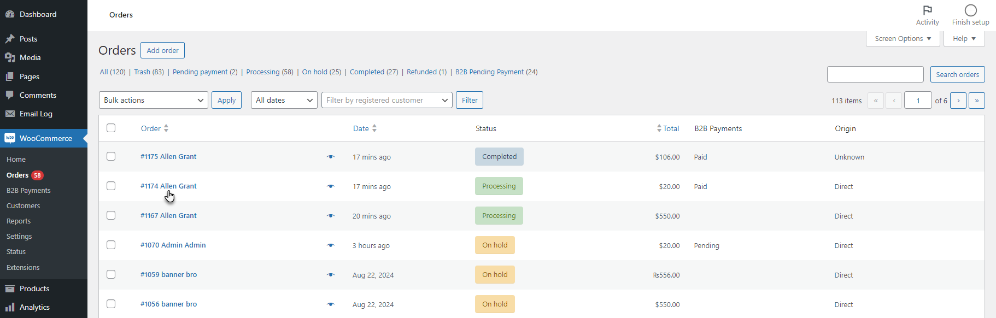Click the Media library icon

tap(10, 57)
